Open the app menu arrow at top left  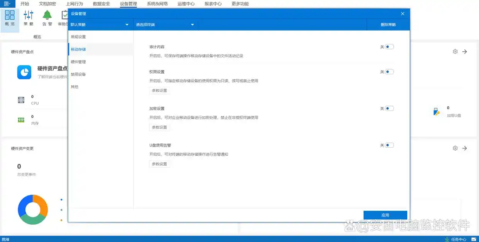click(x=10, y=3)
